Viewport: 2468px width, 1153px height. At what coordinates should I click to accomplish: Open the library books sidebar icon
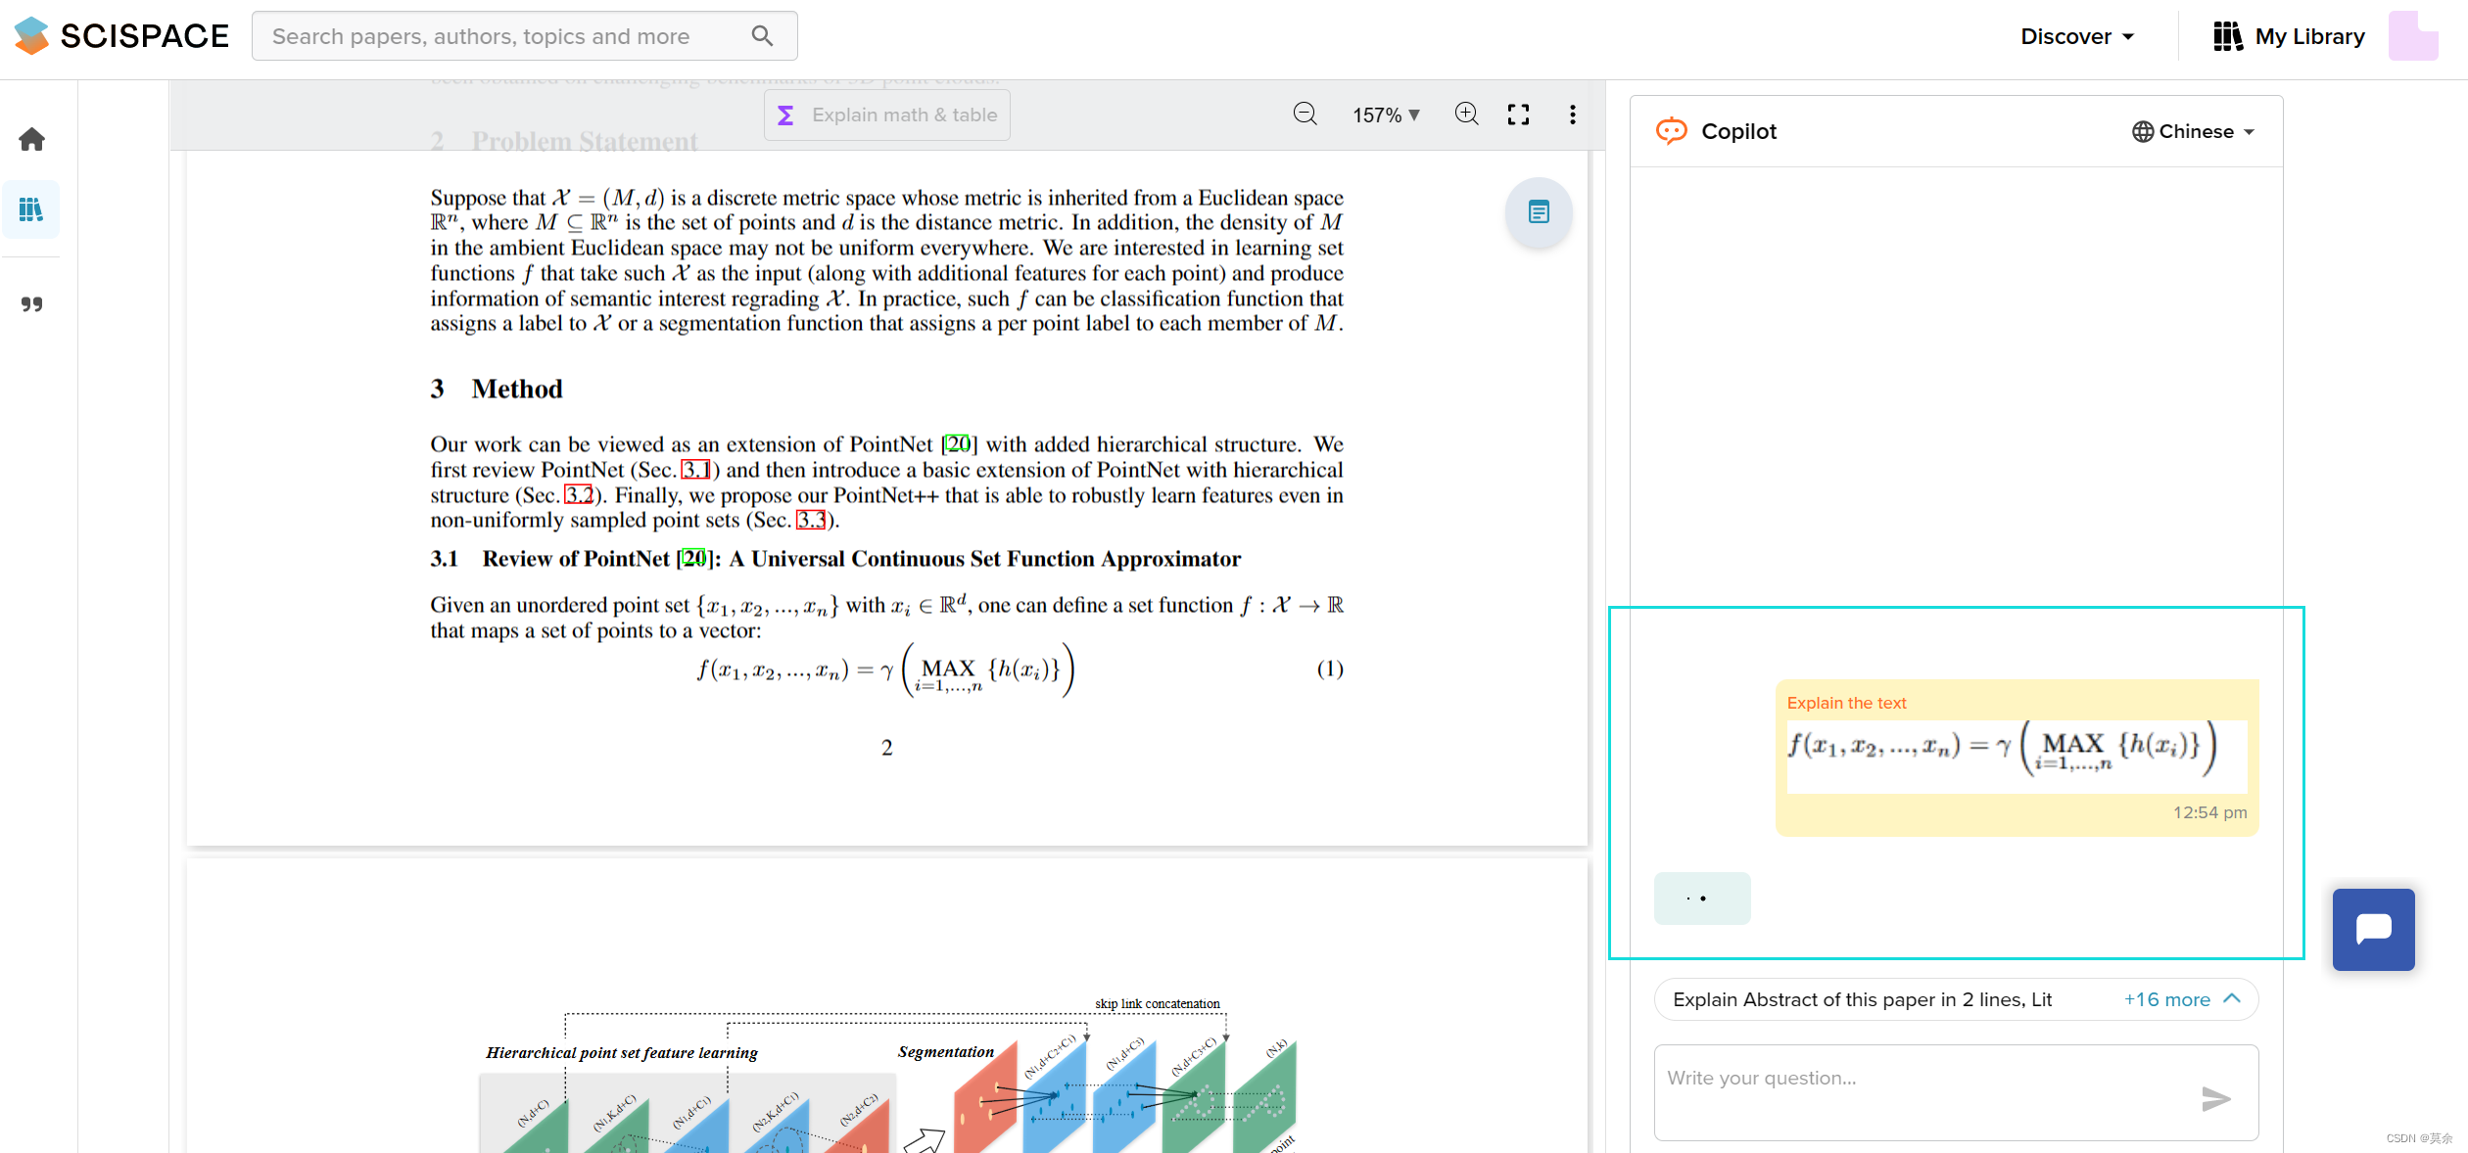pos(31,209)
